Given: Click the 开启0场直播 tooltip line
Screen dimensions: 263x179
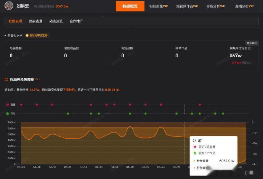Looking at the screenshot, I should 207,147.
